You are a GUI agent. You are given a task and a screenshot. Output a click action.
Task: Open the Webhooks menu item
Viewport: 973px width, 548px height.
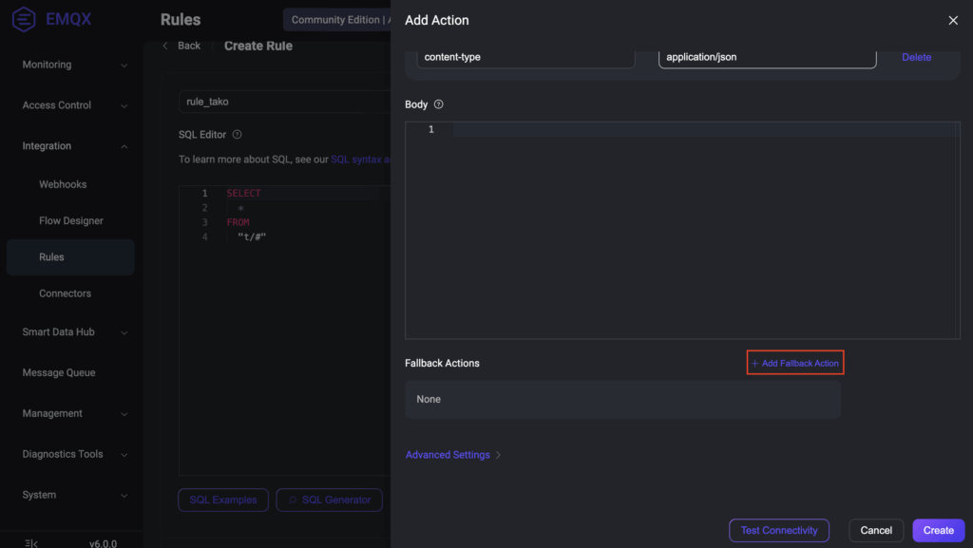click(63, 184)
